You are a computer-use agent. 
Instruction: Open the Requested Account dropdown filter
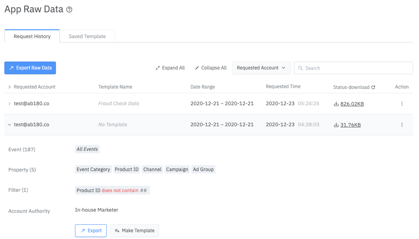pos(261,68)
